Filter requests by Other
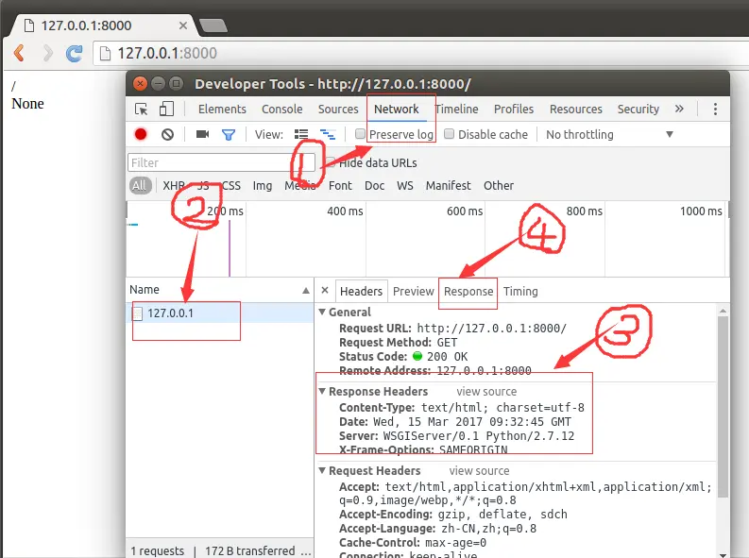749x558 pixels. click(x=499, y=186)
